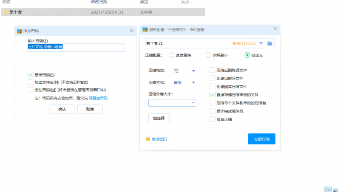This screenshot has height=192, width=340.
Task: Select the 速度最快 radio option
Action: pos(172,55)
